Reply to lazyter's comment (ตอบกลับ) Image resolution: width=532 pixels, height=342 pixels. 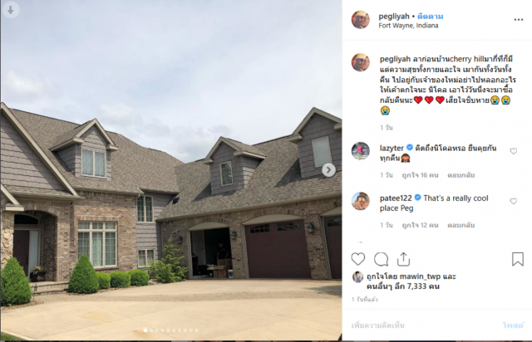click(461, 175)
